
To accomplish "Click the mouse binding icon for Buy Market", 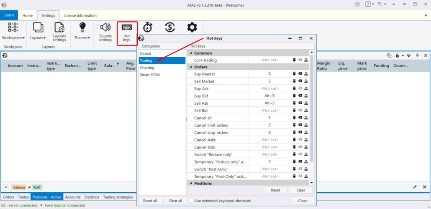I will 294,74.
